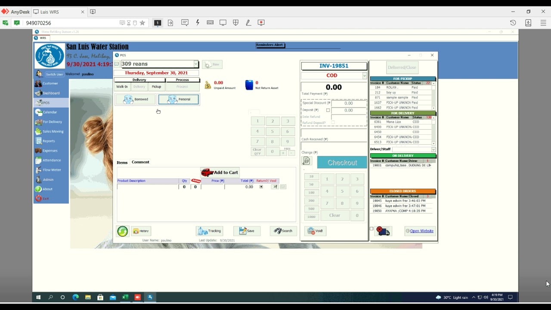Screen dimensions: 551x310
Task: Click the Personal container button
Action: [x=179, y=99]
